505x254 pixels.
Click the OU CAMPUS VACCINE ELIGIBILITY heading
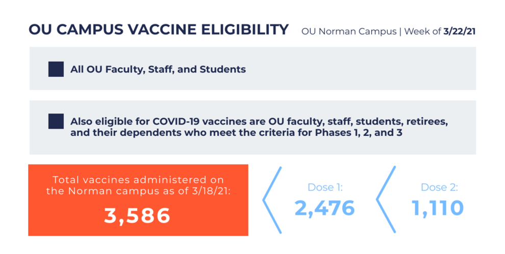(159, 30)
